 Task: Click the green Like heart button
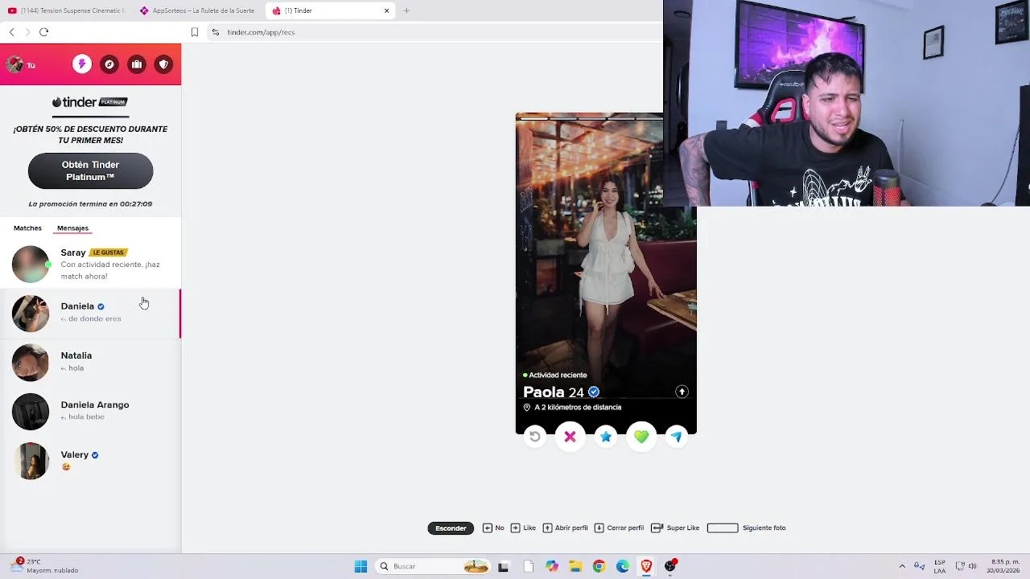coord(641,436)
